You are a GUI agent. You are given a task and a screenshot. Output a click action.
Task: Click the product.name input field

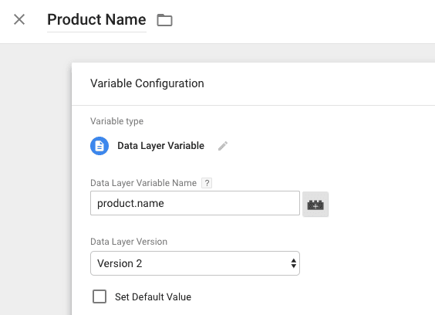[195, 203]
